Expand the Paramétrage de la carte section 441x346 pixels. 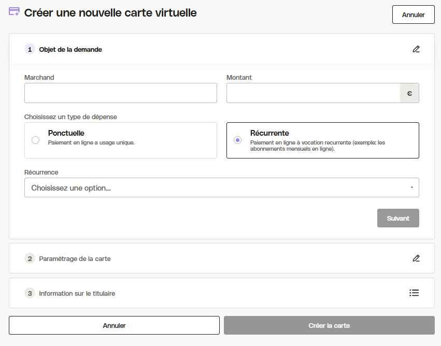[x=222, y=258]
